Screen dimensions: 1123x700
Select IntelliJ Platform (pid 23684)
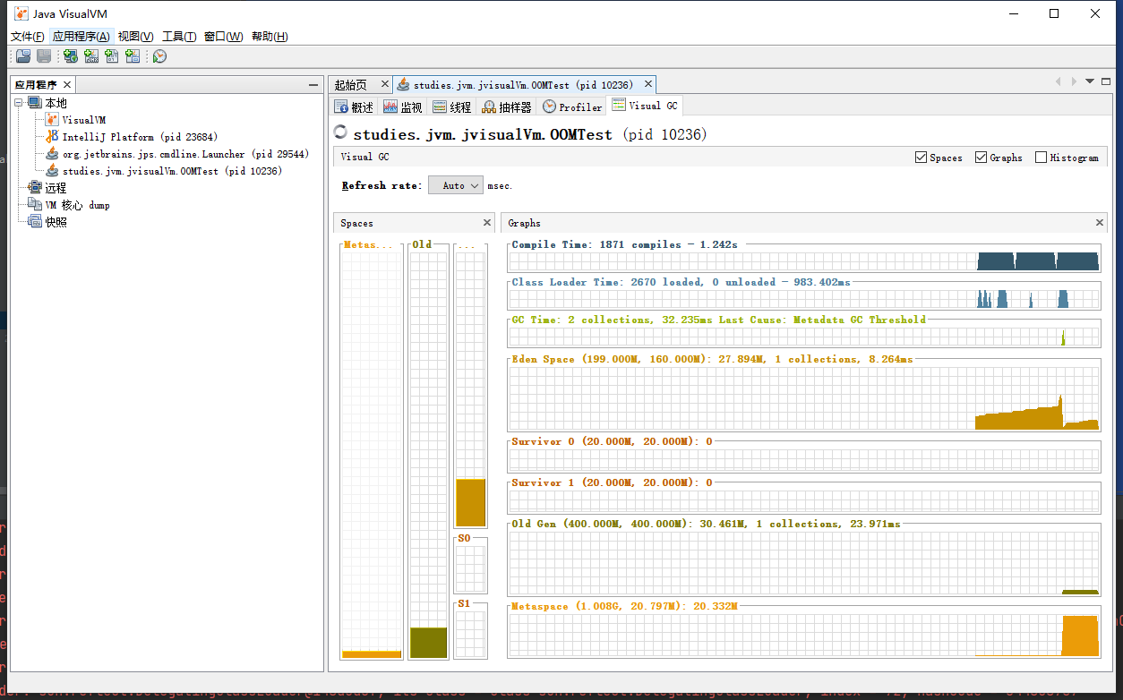(140, 137)
